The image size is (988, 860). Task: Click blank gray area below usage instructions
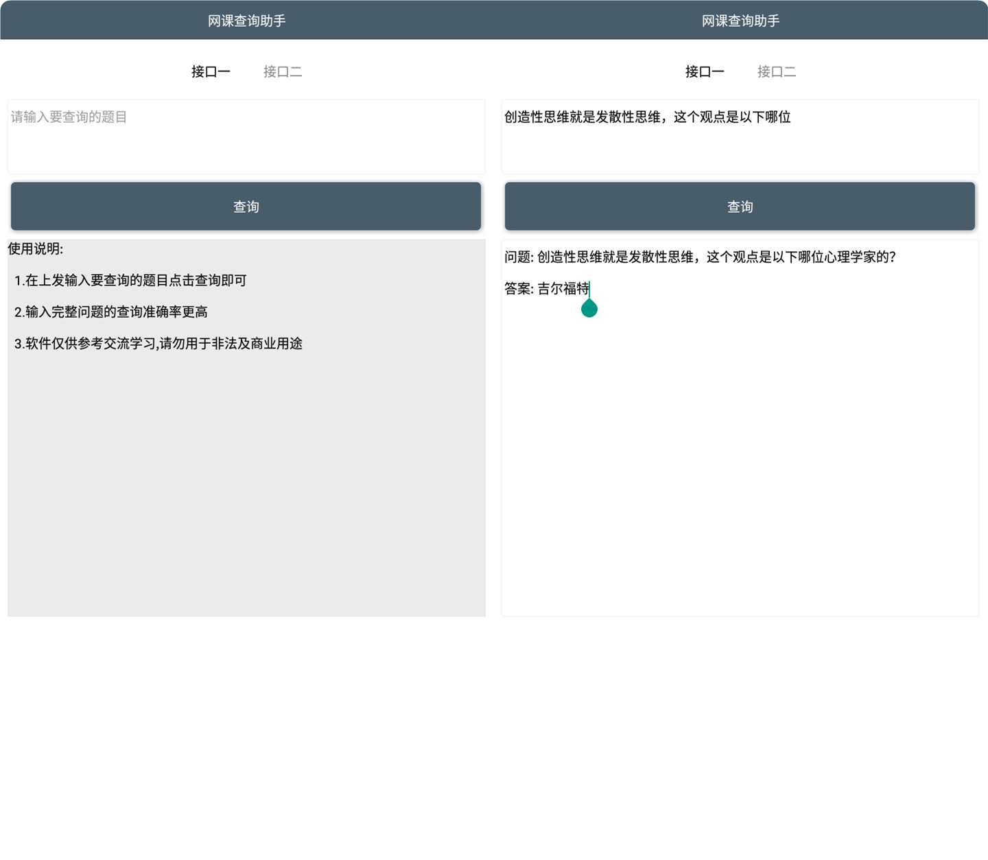[x=246, y=494]
